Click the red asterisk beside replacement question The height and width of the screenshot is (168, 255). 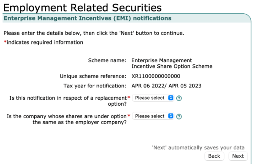129,98
